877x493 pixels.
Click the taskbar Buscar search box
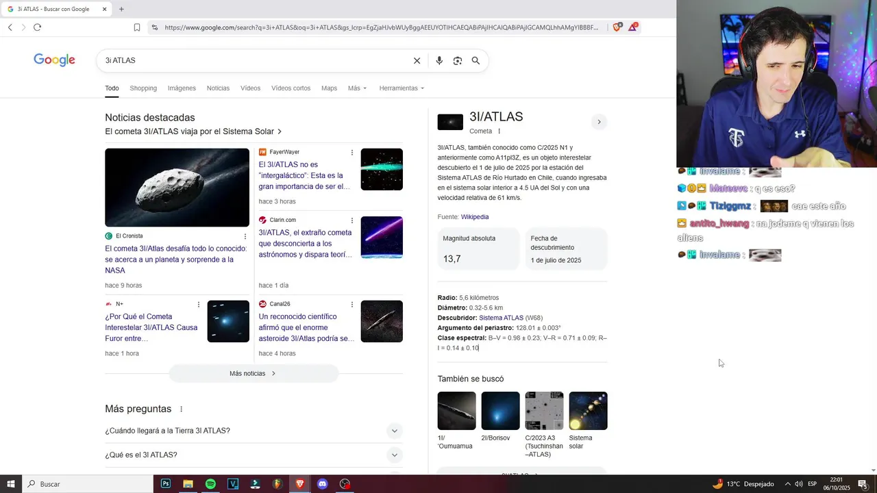pos(88,484)
